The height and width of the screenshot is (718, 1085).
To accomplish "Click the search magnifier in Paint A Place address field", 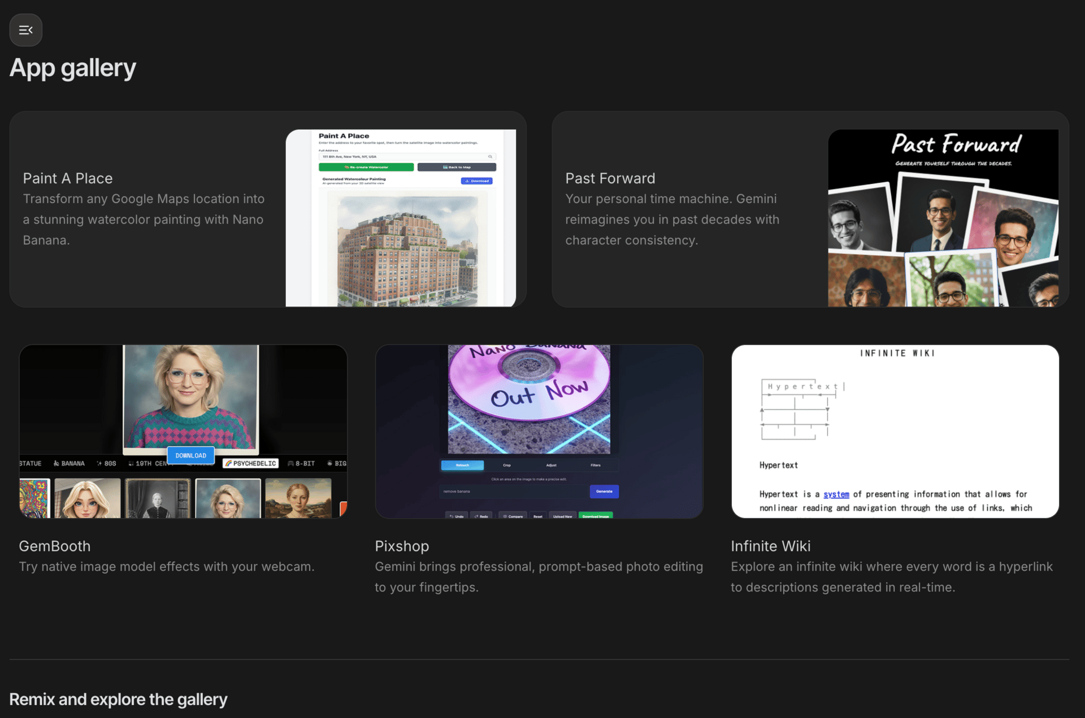I will click(x=490, y=156).
